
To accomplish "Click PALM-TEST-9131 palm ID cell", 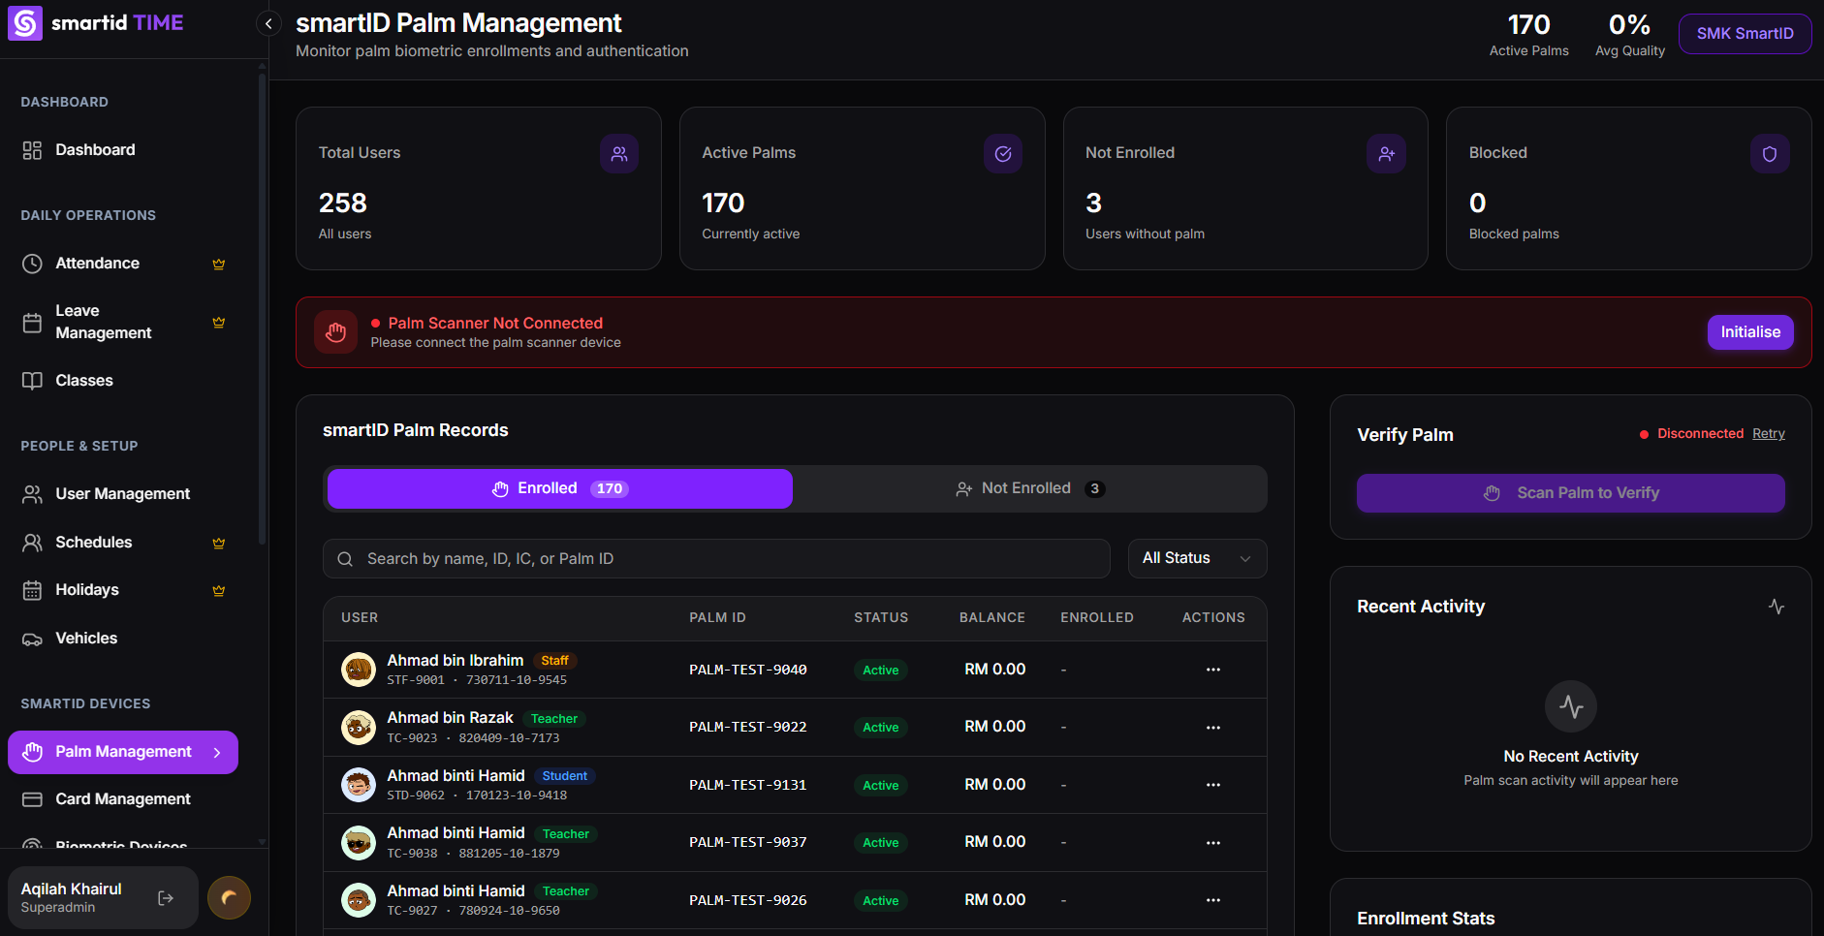I will point(748,785).
